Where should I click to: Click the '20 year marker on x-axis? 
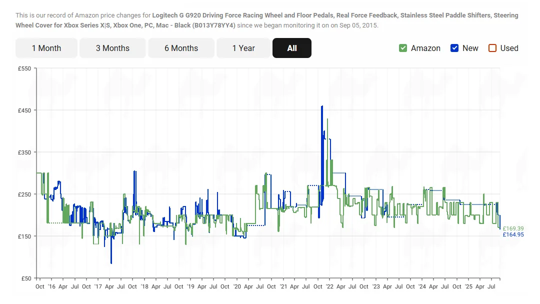237,287
